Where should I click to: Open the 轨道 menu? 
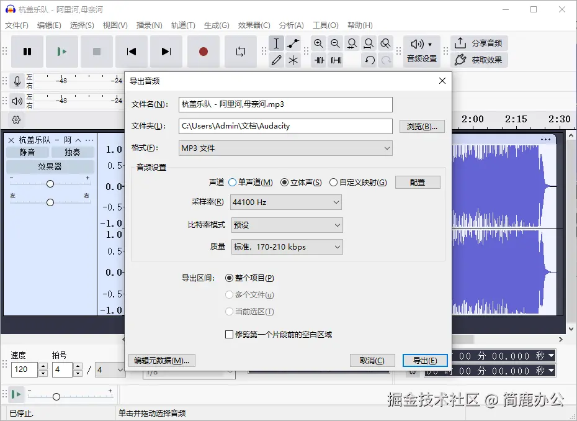[182, 25]
